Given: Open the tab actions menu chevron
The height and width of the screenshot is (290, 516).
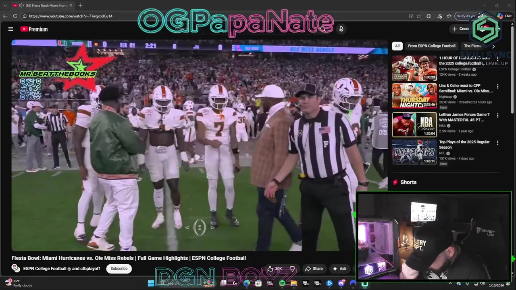Looking at the screenshot, I should pyautogui.click(x=5, y=6).
